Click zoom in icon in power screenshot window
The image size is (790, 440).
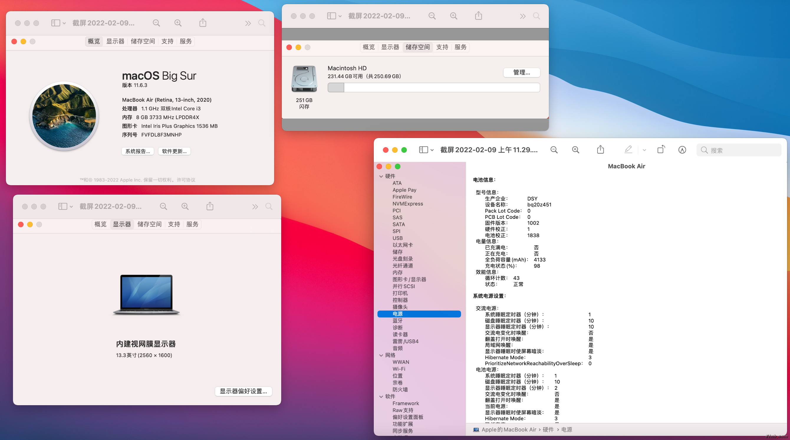pos(576,150)
